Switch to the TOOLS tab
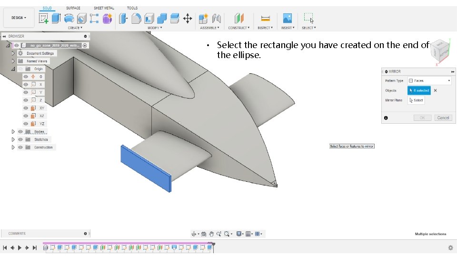 [x=132, y=8]
